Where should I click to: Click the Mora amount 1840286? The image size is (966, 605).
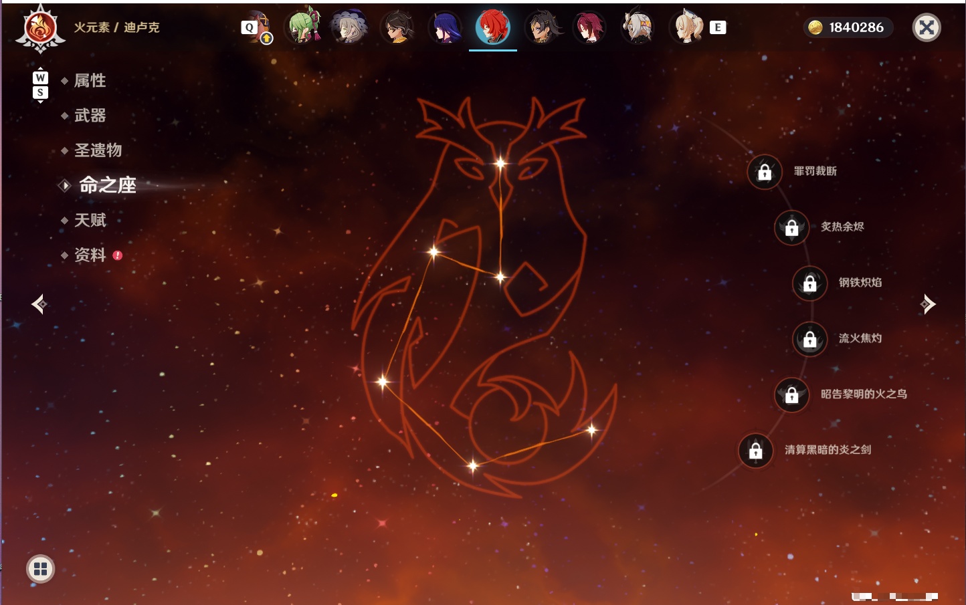[x=856, y=27]
